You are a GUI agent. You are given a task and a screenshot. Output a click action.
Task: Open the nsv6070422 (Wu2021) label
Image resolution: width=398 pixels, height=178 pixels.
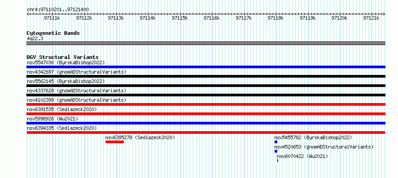tap(302, 156)
